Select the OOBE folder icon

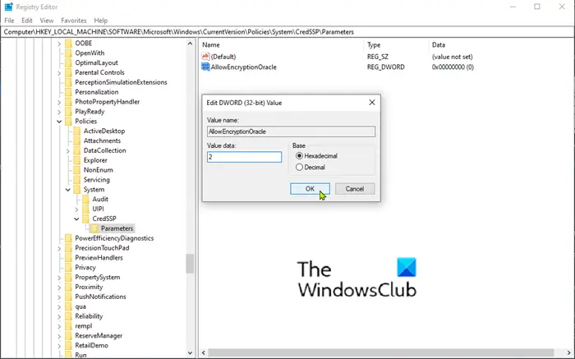[x=68, y=44]
